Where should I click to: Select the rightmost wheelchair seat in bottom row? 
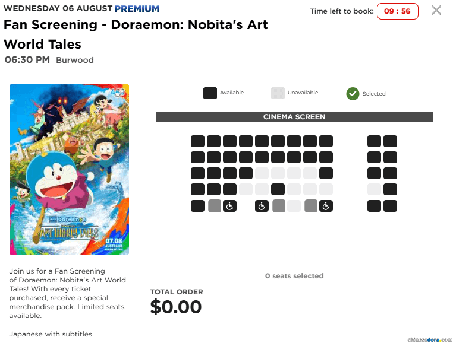click(326, 206)
